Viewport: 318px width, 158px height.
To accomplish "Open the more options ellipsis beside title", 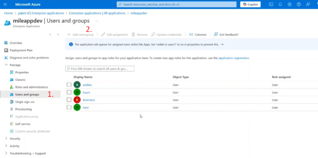I will coord(97,21).
